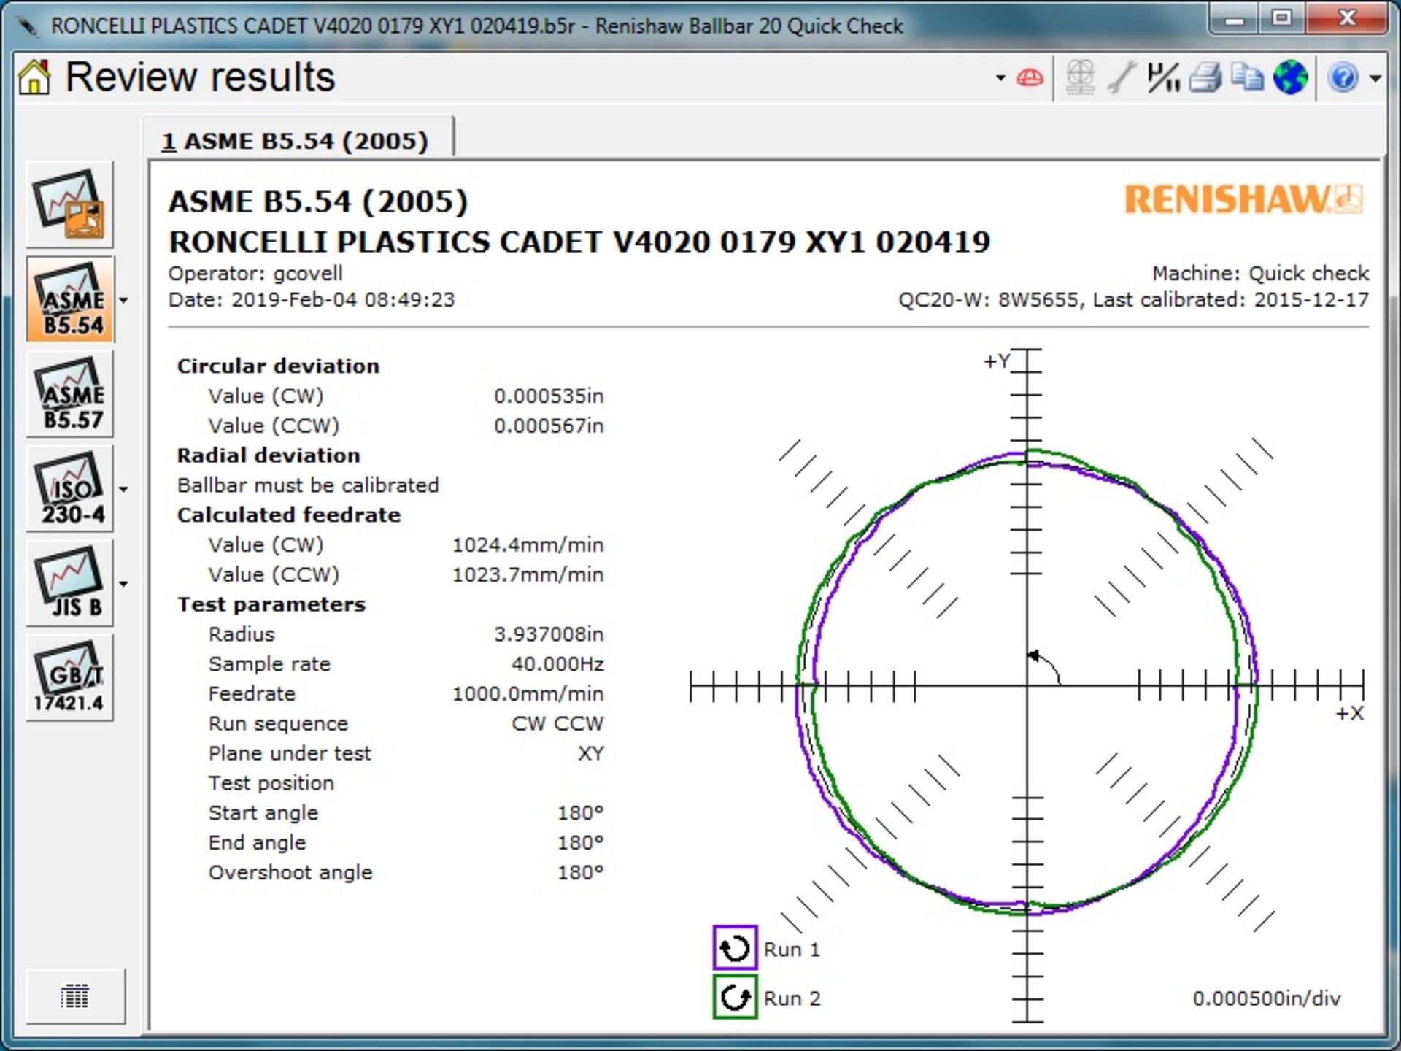Open the globe language icon
Screen dimensions: 1401x1051
1290,77
